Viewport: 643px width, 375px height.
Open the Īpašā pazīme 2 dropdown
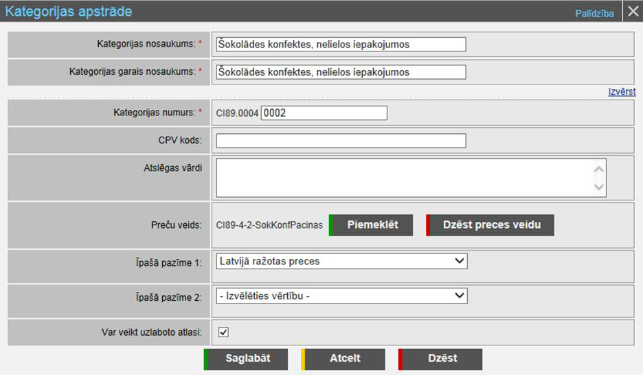pyautogui.click(x=341, y=296)
